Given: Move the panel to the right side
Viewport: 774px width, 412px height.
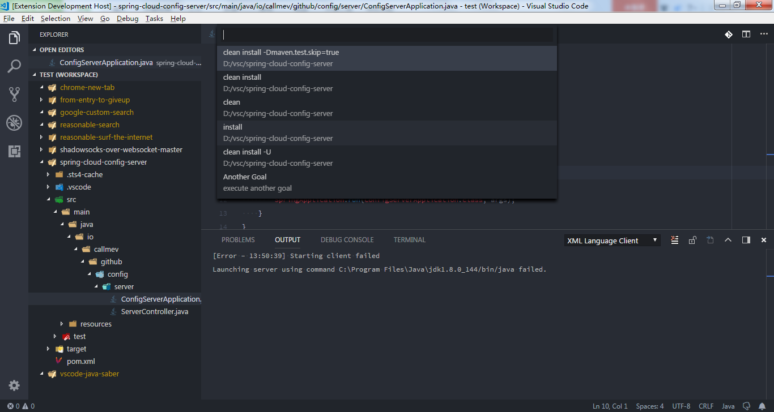Looking at the screenshot, I should click(746, 240).
